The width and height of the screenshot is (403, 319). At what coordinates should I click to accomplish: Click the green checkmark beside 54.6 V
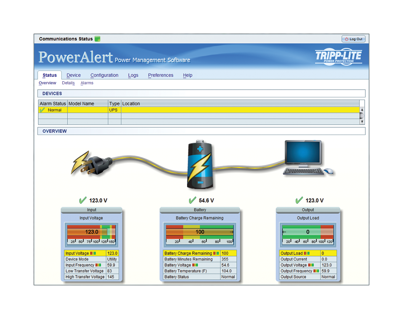click(x=192, y=200)
